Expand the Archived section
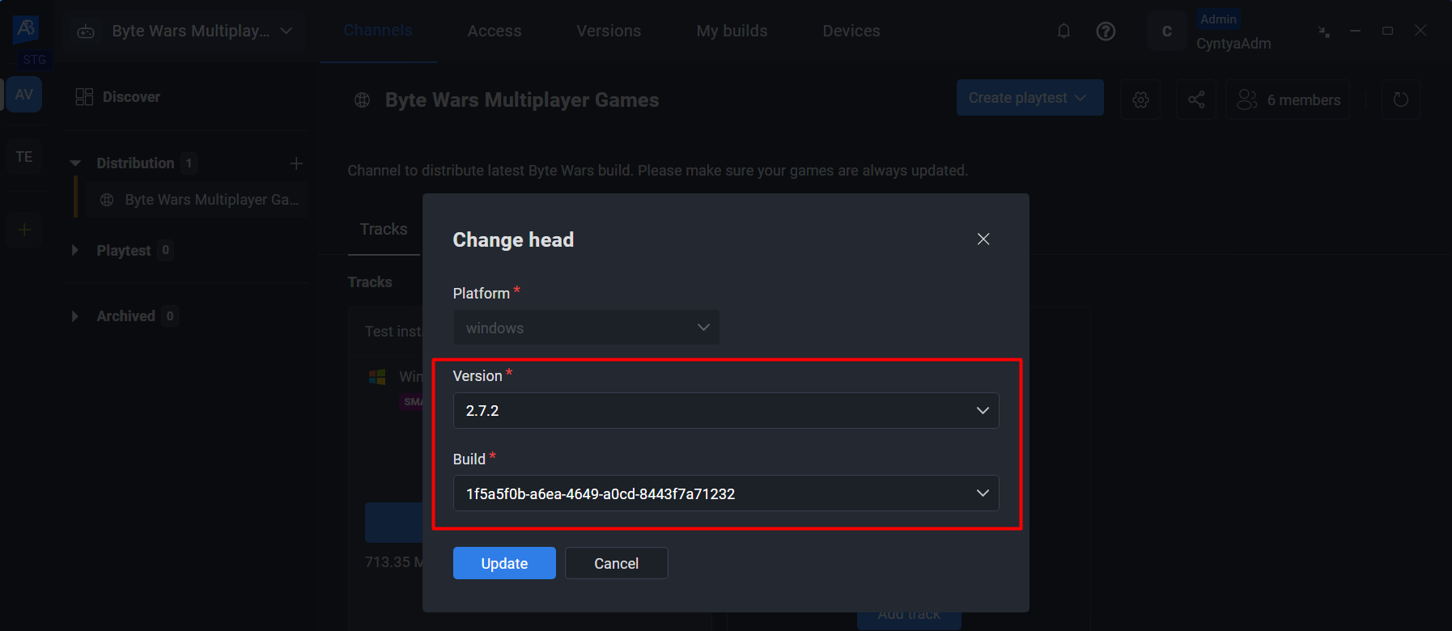The width and height of the screenshot is (1452, 631). click(x=74, y=315)
